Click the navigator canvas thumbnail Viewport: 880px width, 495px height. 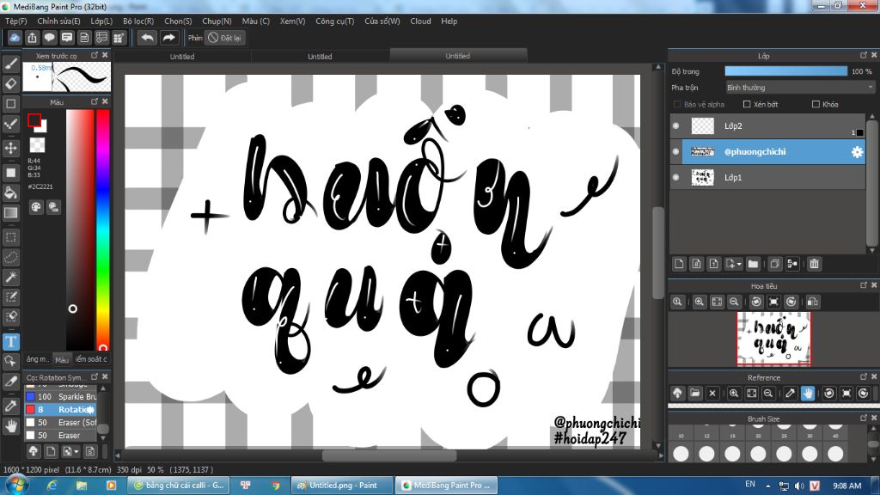773,339
